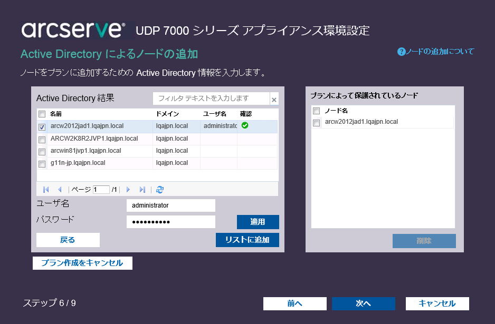The width and height of the screenshot is (495, 324).
Task: Go to last page of results
Action: click(x=142, y=190)
